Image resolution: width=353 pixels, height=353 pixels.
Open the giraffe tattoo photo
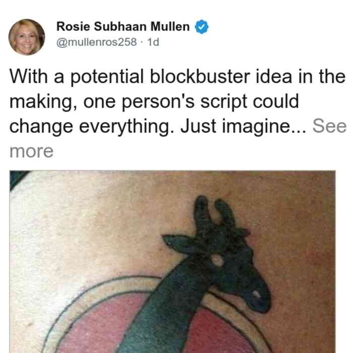coord(172,262)
